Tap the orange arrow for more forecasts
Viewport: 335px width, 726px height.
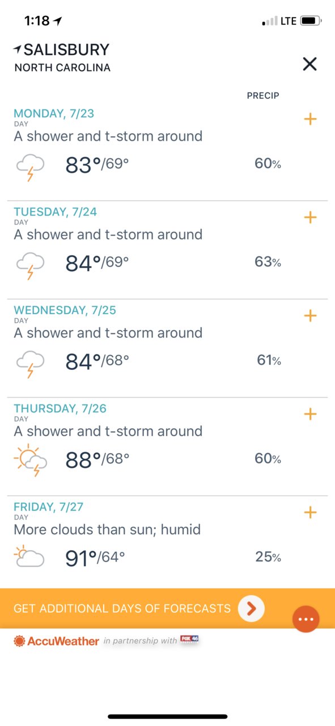pos(252,609)
